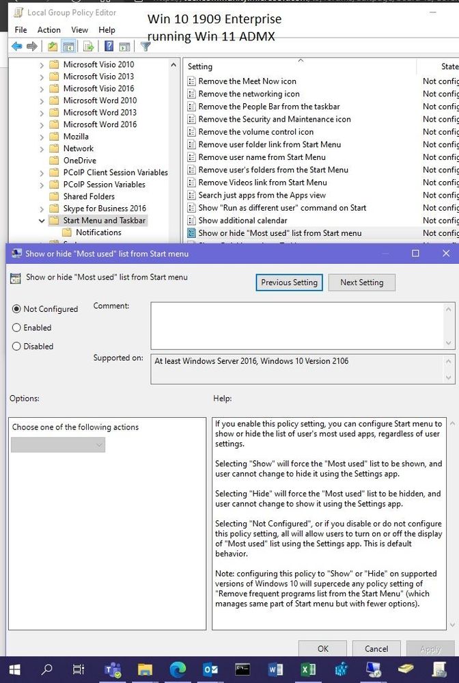459x683 pixels.
Task: Launch Microsoft Edge from the taskbar
Action: click(x=178, y=669)
